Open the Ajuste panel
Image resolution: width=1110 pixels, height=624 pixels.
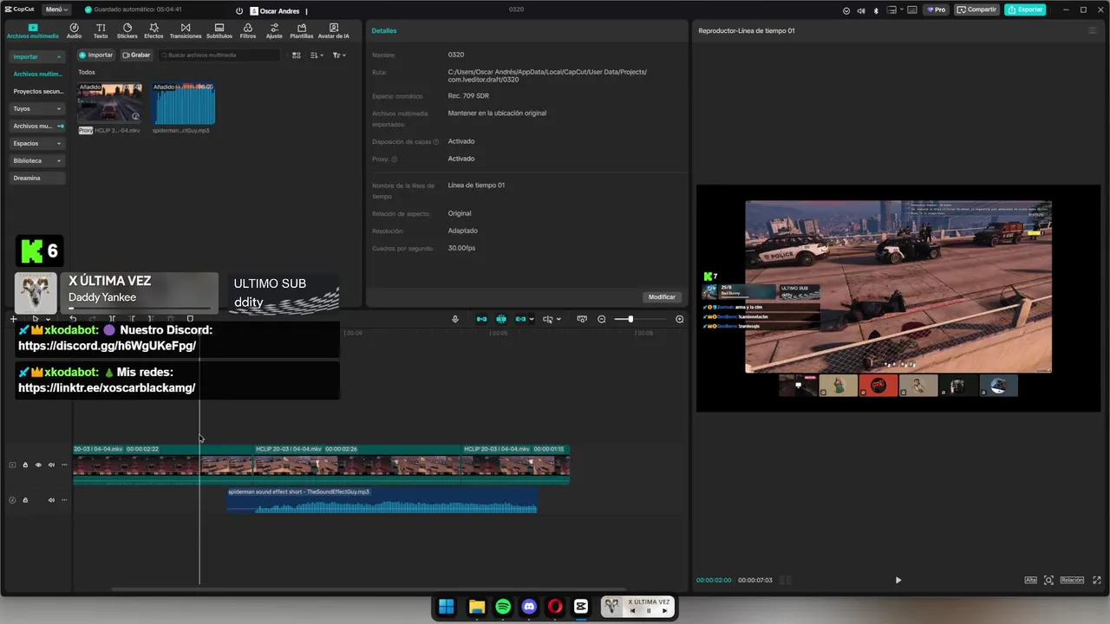274,31
